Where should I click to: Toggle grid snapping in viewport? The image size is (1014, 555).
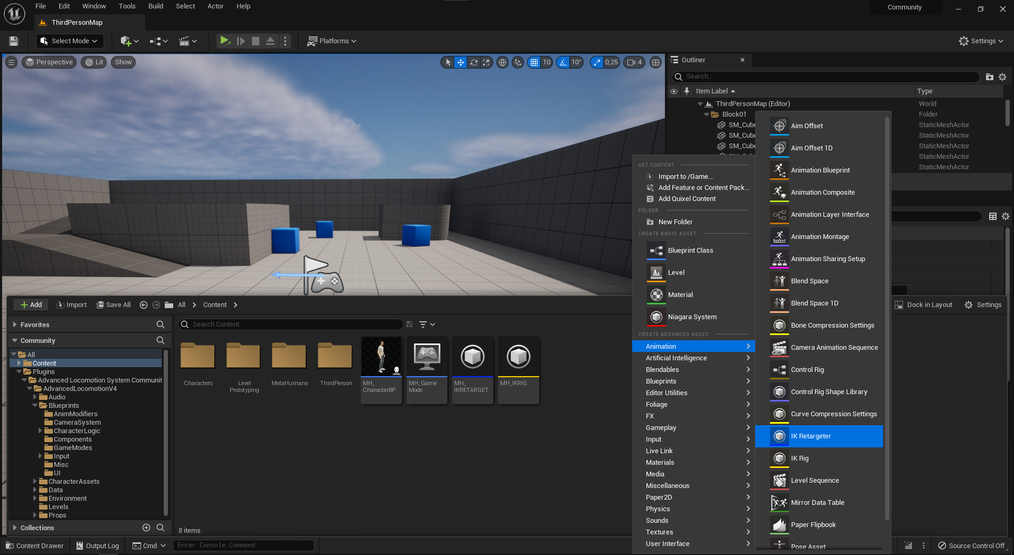[x=534, y=62]
